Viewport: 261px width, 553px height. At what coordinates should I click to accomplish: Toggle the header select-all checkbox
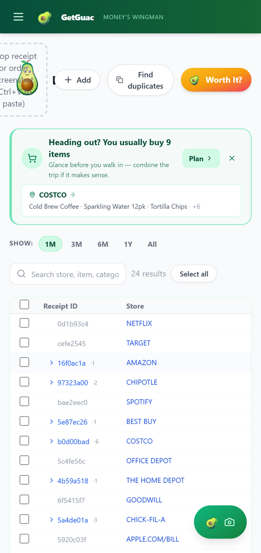click(x=24, y=305)
